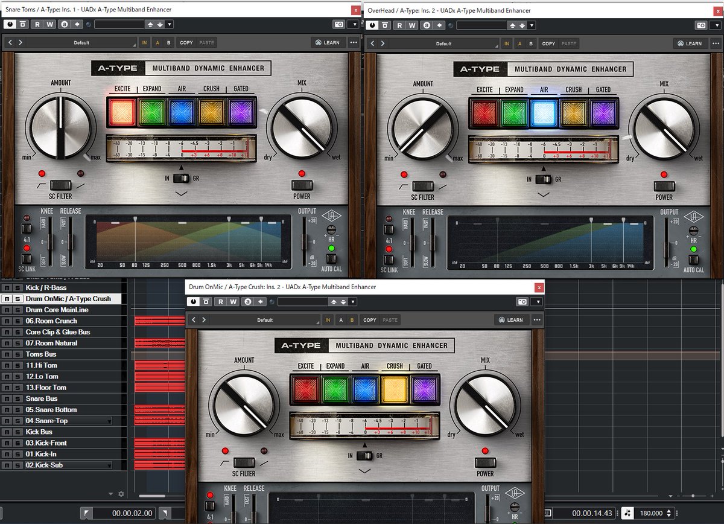Expand the 04.Snare-Top track dropdown arrow
This screenshot has width=724, height=524.
point(109,421)
